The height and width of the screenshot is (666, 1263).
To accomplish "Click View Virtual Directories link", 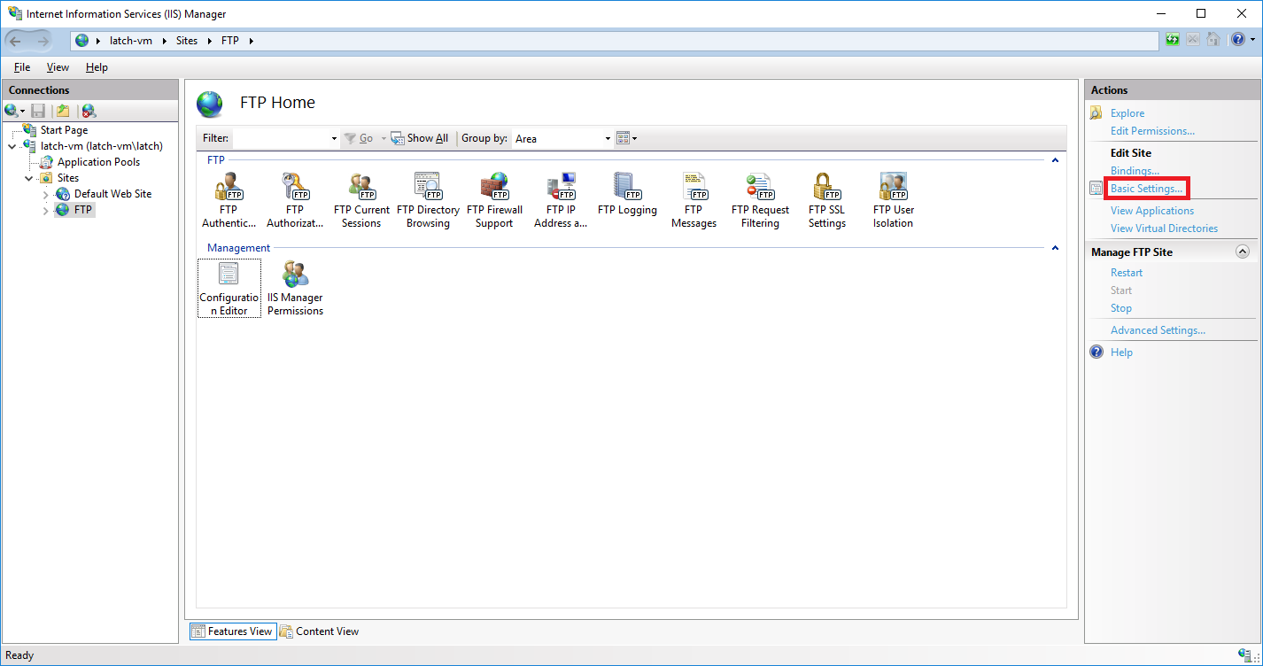I will 1164,228.
